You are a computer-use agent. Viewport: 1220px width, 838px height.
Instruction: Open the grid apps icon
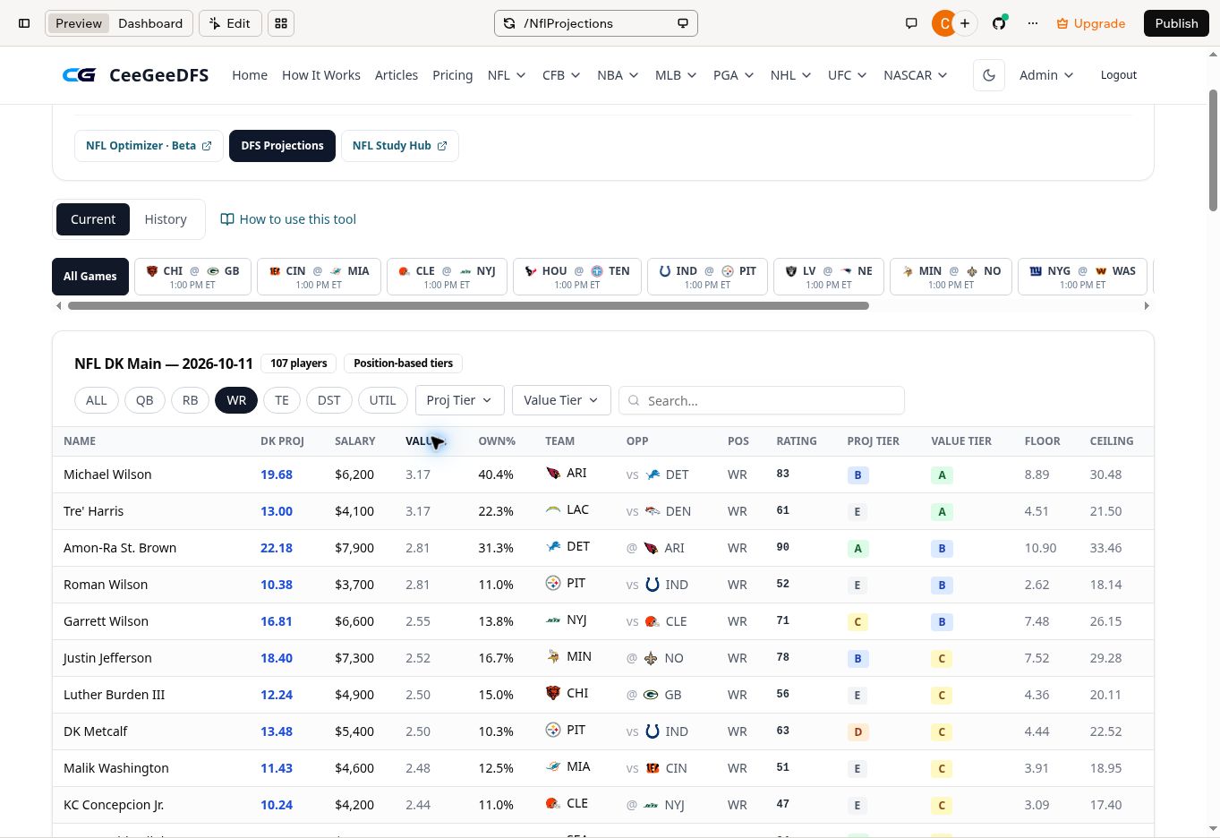[281, 23]
